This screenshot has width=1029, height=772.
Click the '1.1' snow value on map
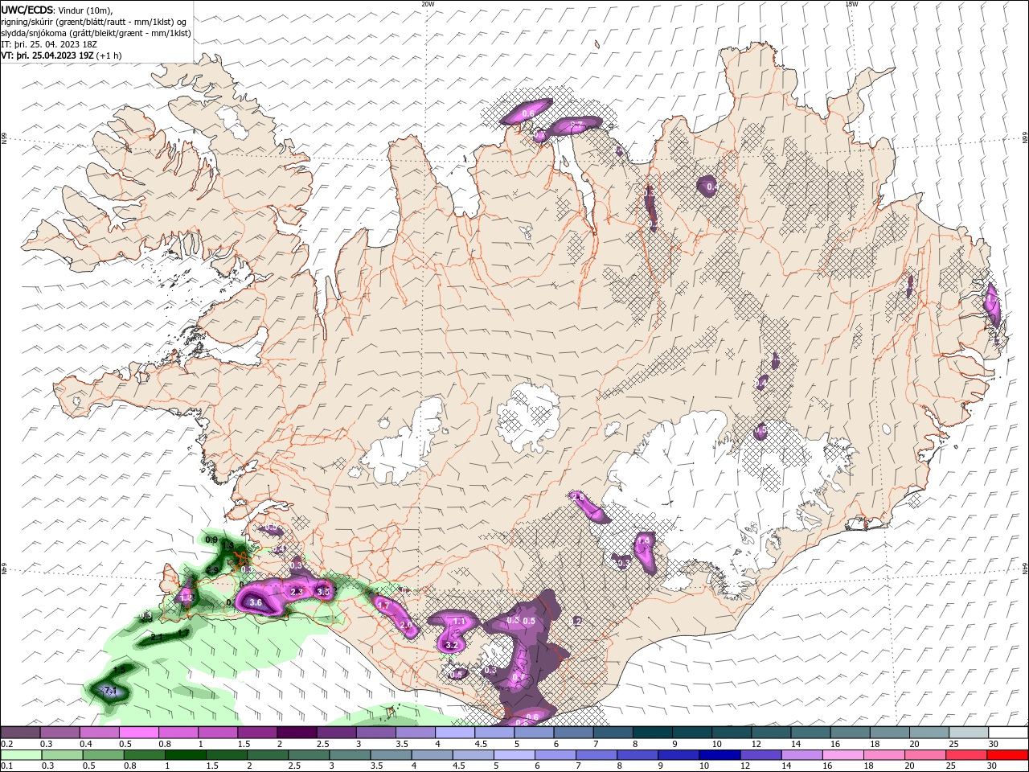[460, 622]
